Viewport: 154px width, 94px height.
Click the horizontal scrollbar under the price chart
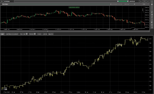(48, 31)
